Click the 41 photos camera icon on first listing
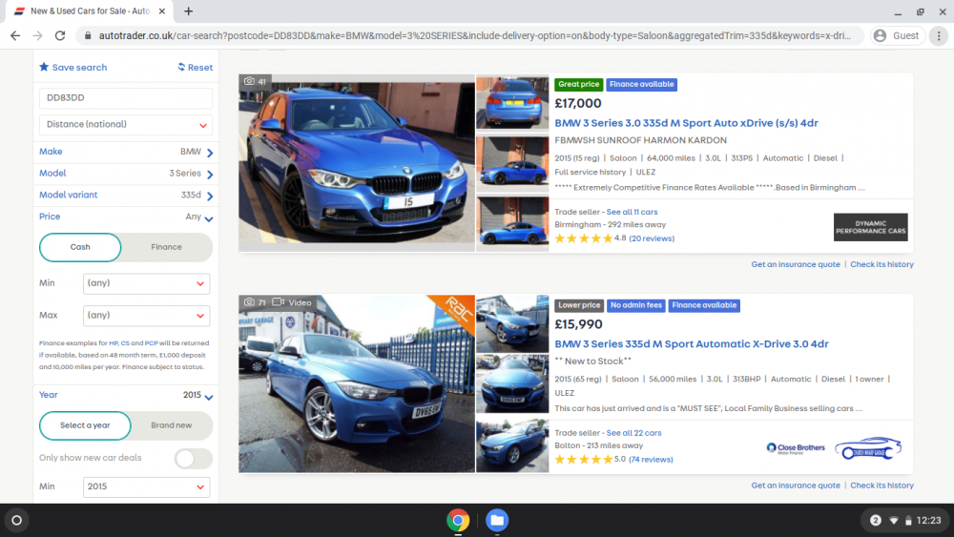The width and height of the screenshot is (954, 537). coord(249,81)
